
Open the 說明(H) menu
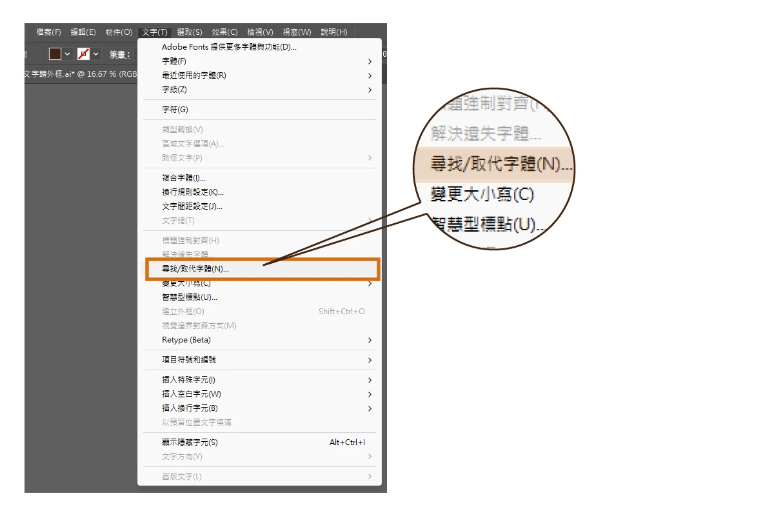tap(334, 32)
